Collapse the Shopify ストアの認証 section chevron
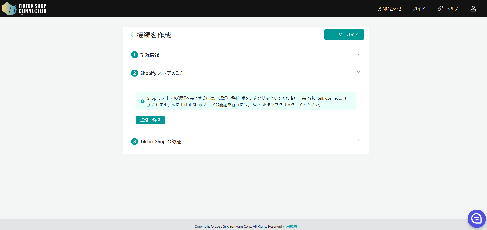 pos(358,72)
